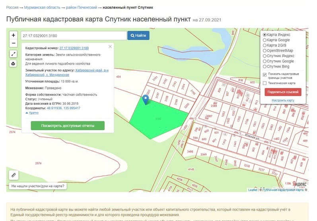Open cadastral number 27:17:0329001:3180 link
Image resolution: width=317 pixels, height=221 pixels.
(74, 48)
